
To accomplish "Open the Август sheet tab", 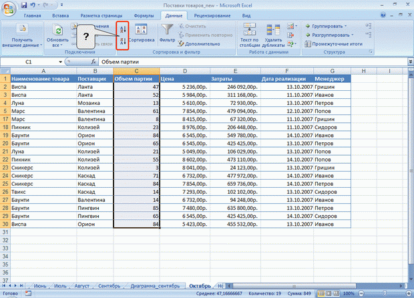I will click(82, 286).
